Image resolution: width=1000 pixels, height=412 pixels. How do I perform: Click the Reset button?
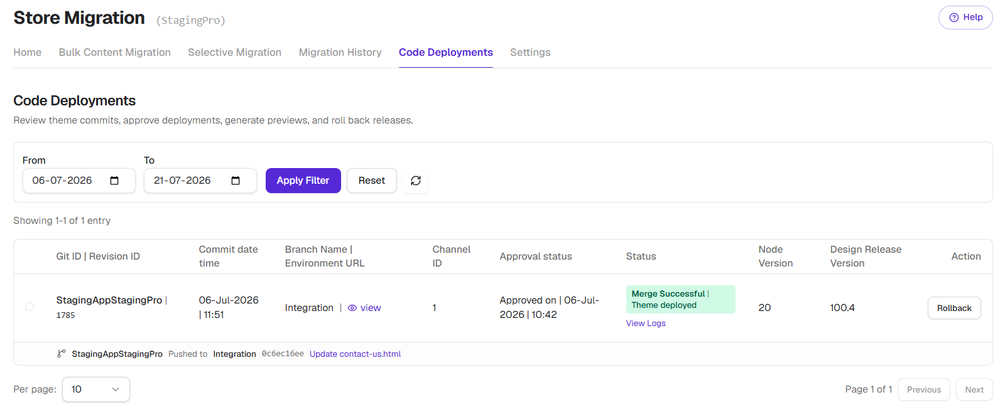[372, 181]
